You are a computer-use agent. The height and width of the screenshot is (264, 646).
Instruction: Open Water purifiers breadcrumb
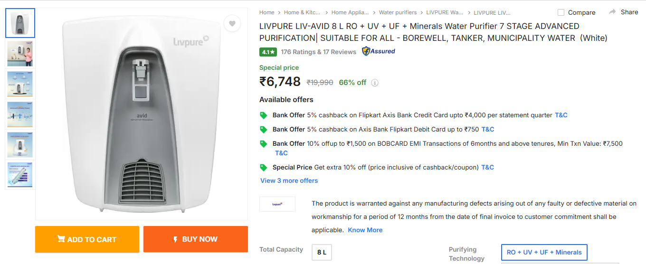click(398, 12)
